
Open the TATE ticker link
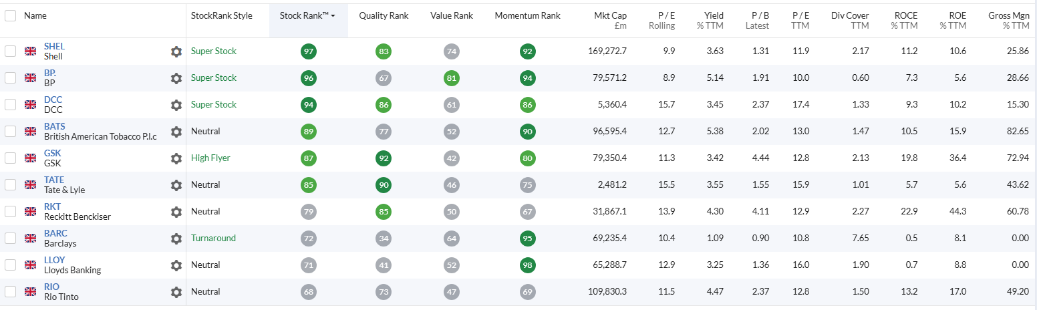pyautogui.click(x=54, y=180)
